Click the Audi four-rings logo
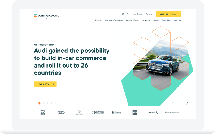Image resolution: width=215 pixels, height=134 pixels. (61, 113)
